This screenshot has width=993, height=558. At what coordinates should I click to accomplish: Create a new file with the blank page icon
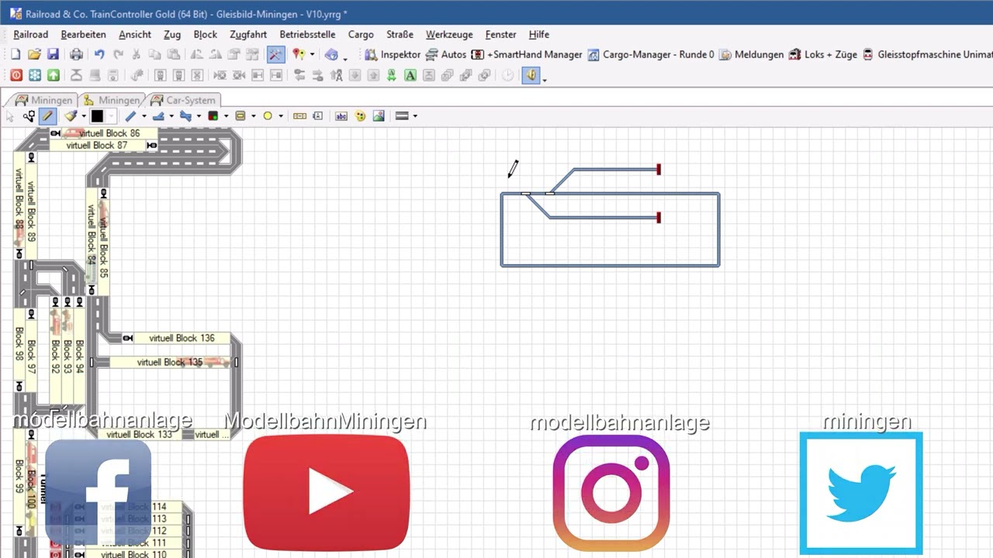click(16, 54)
